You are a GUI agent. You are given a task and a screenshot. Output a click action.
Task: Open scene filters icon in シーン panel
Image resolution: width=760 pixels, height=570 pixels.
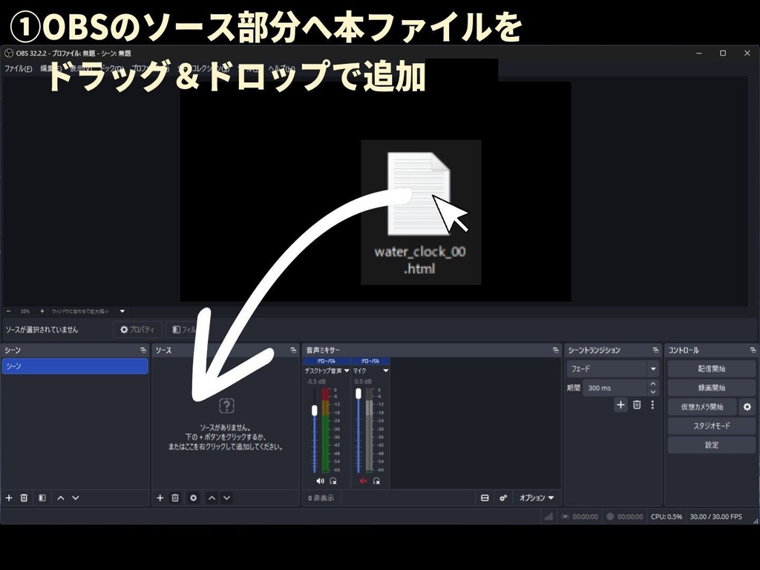pos(42,498)
